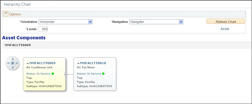This screenshot has height=104, width=252.
Task: Pan chart right with navigator arrow
Action: pyautogui.click(x=17, y=63)
